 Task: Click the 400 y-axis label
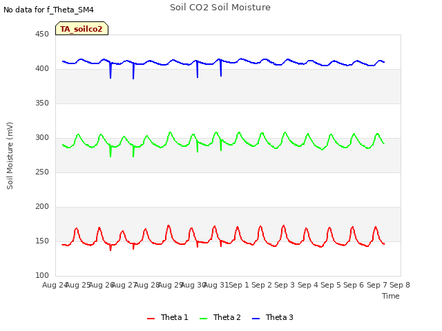pyautogui.click(x=42, y=69)
